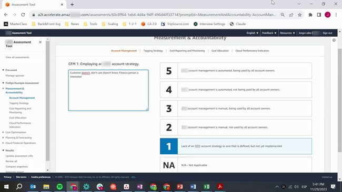
Task: Click the browser address bar URL
Action: pos(157,15)
